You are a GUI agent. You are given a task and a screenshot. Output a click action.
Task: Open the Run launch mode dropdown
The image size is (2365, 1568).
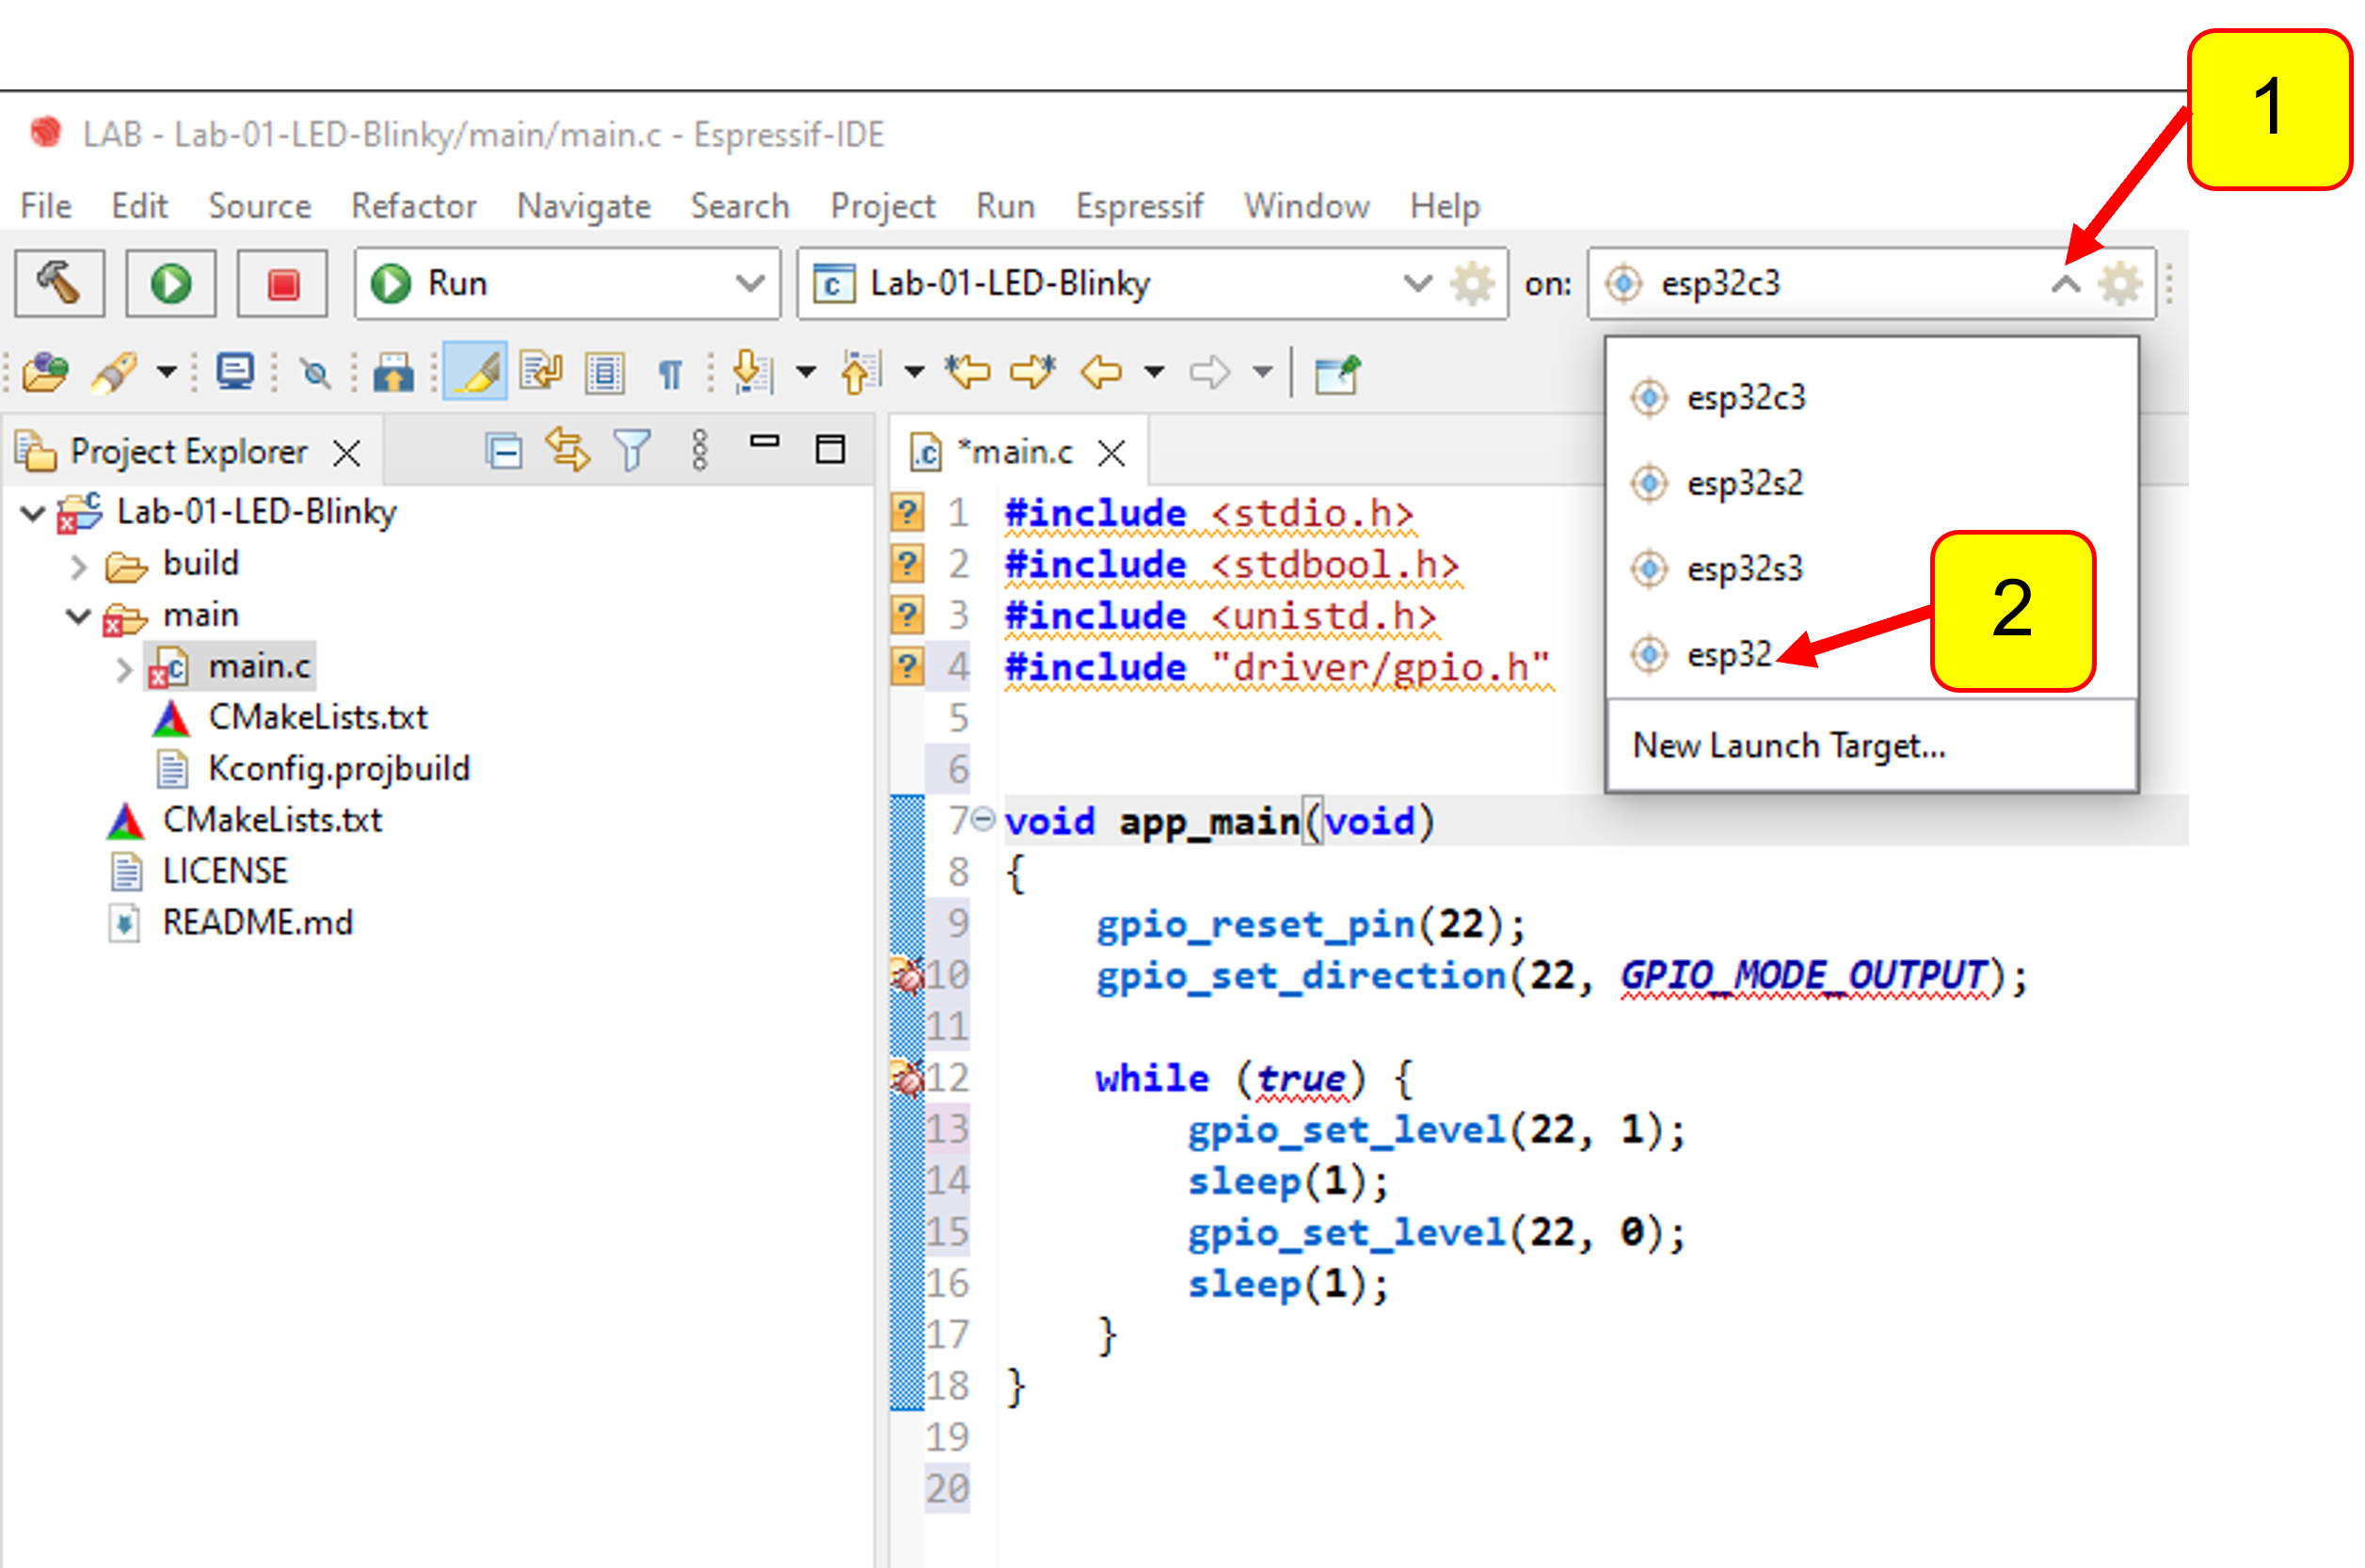pos(748,284)
